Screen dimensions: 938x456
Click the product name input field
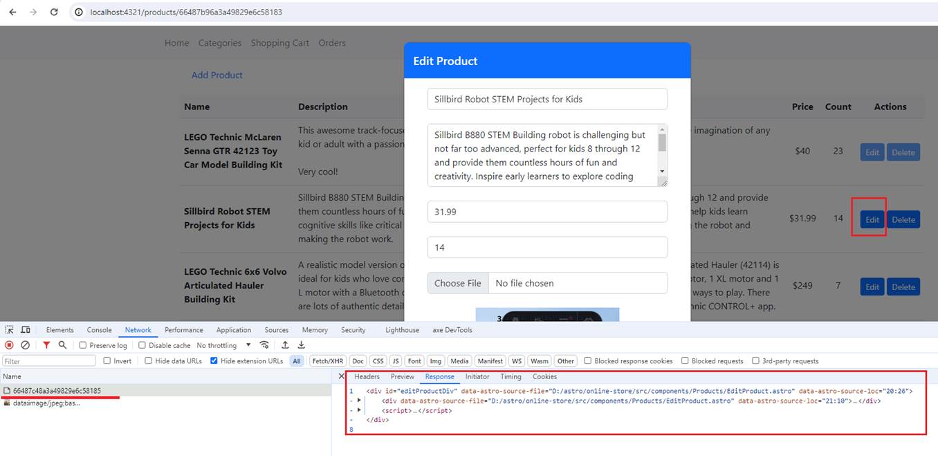[547, 99]
